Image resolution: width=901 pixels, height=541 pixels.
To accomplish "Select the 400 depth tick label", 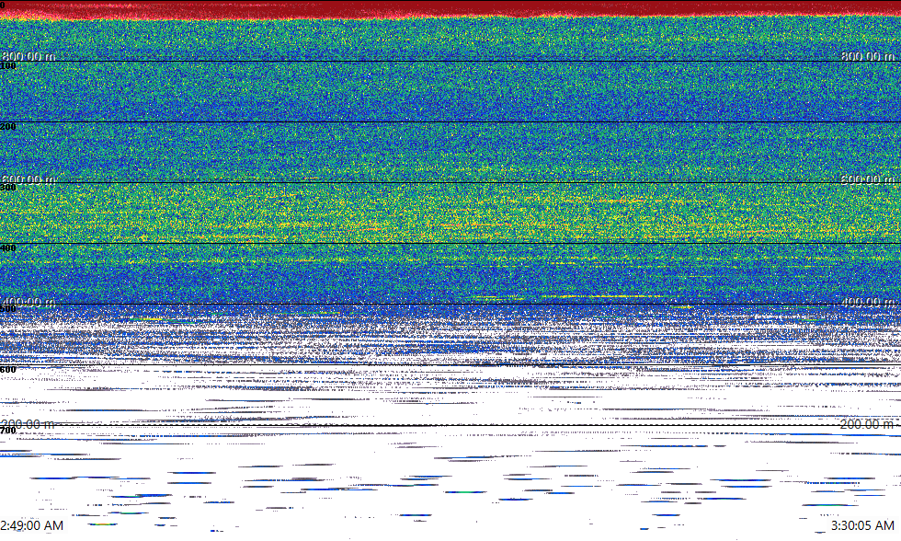I will click(8, 248).
